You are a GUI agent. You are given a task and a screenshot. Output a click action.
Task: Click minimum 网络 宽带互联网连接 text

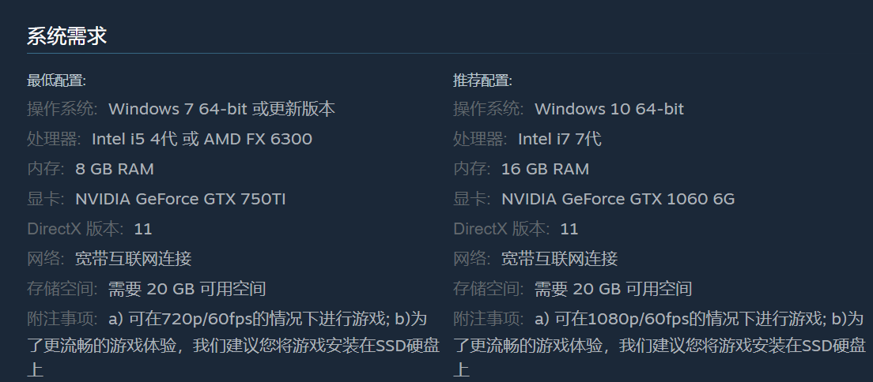(133, 259)
